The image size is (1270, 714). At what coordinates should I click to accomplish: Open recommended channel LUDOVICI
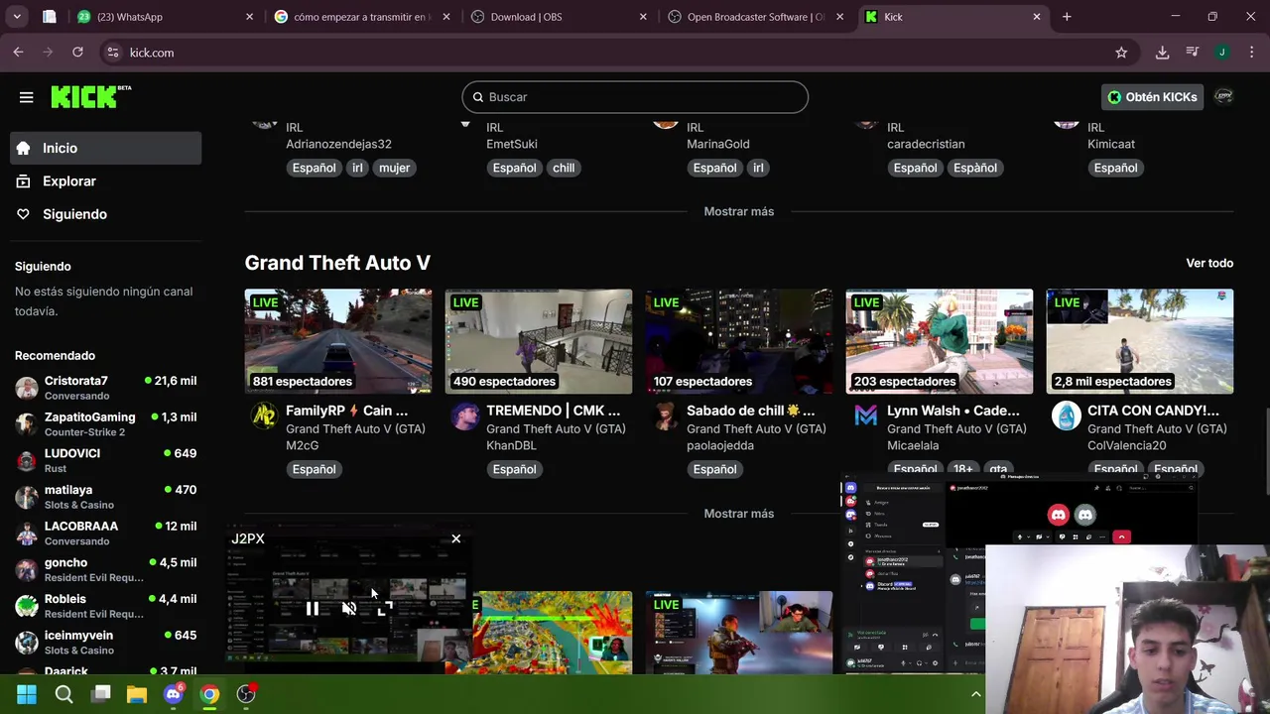[x=105, y=460]
